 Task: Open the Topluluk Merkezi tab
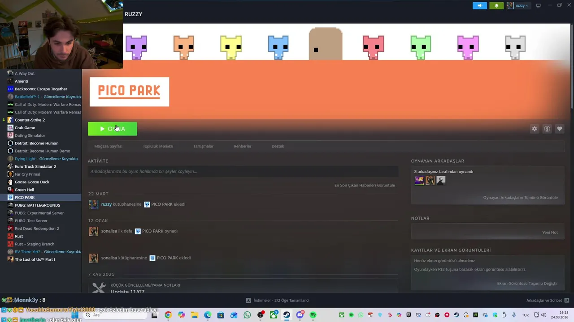[x=158, y=146]
